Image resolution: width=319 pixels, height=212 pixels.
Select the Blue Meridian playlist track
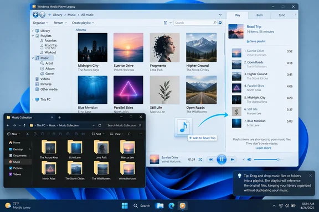(x=263, y=123)
